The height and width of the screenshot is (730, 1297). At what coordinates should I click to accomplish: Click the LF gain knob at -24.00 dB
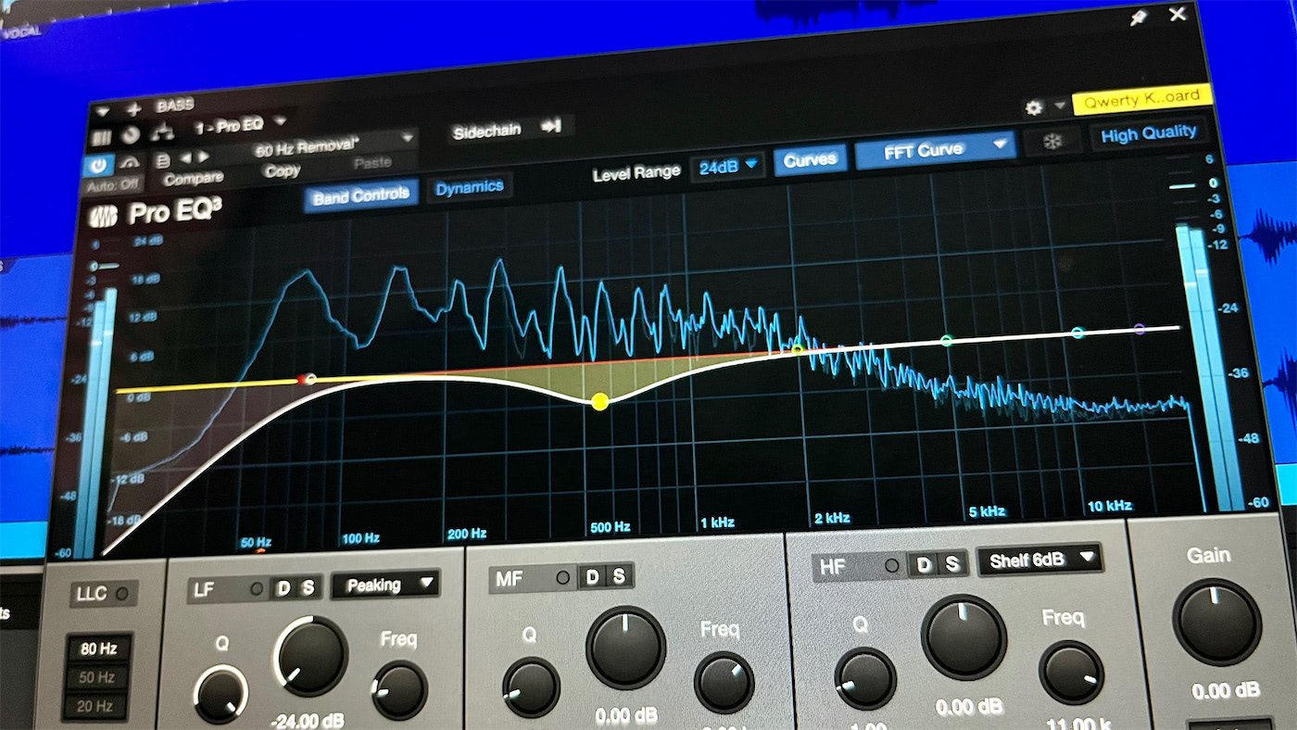(311, 656)
